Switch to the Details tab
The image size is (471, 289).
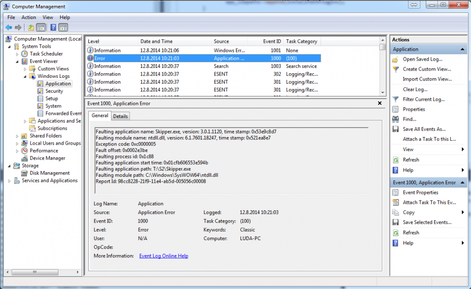(x=120, y=116)
